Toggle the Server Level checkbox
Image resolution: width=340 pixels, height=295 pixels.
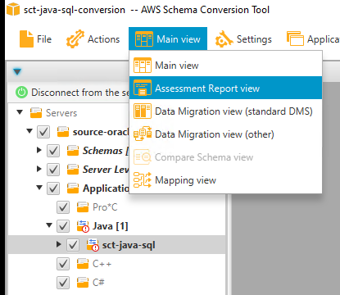[53, 170]
